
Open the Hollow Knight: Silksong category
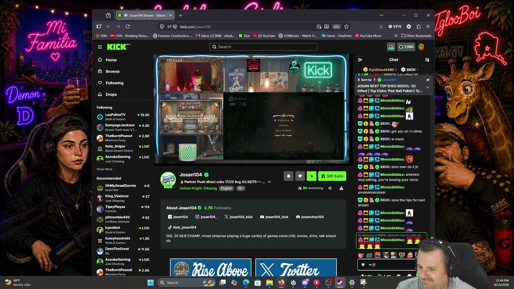pyautogui.click(x=198, y=188)
